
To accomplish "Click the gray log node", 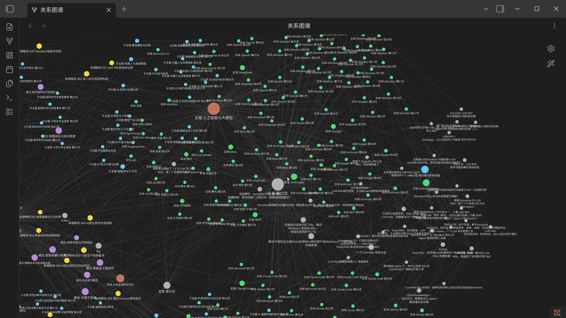I will [99, 246].
